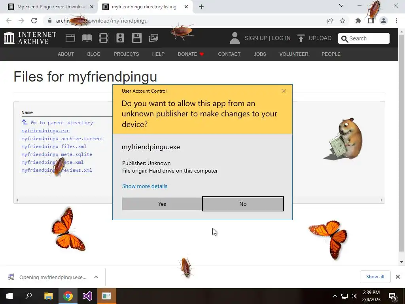Show hidden system tray icons
This screenshot has height=304, width=405.
(x=335, y=296)
